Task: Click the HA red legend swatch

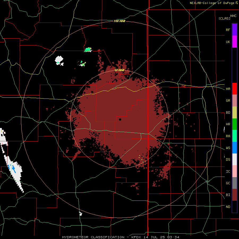Action: pos(234,89)
